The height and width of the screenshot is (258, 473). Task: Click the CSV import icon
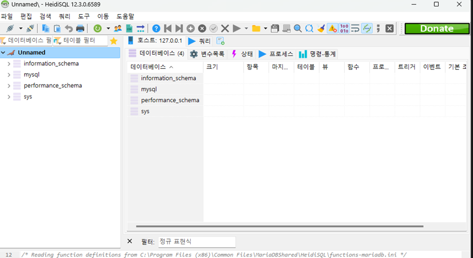tap(129, 28)
